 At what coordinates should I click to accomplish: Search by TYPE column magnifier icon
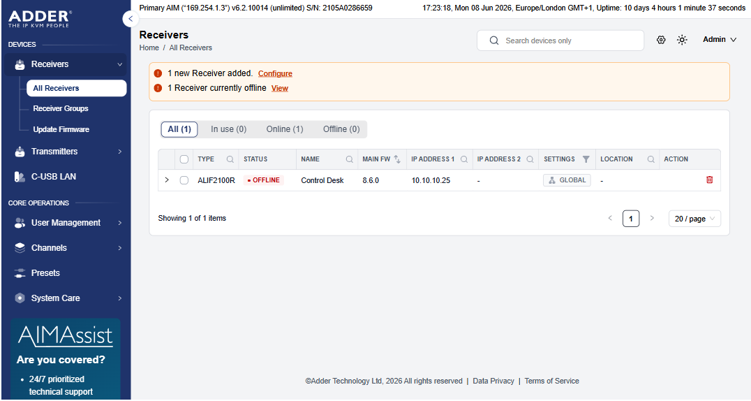click(230, 159)
